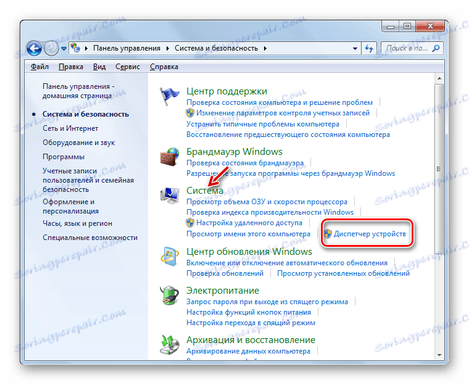Open Диспетчер устройств link
The width and height of the screenshot is (469, 385).
coord(370,234)
